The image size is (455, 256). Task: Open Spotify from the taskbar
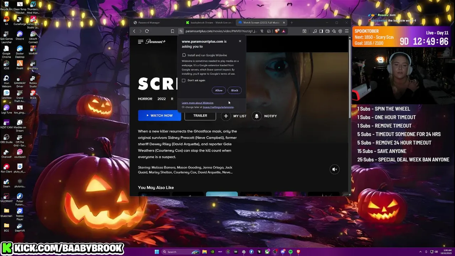point(290,252)
